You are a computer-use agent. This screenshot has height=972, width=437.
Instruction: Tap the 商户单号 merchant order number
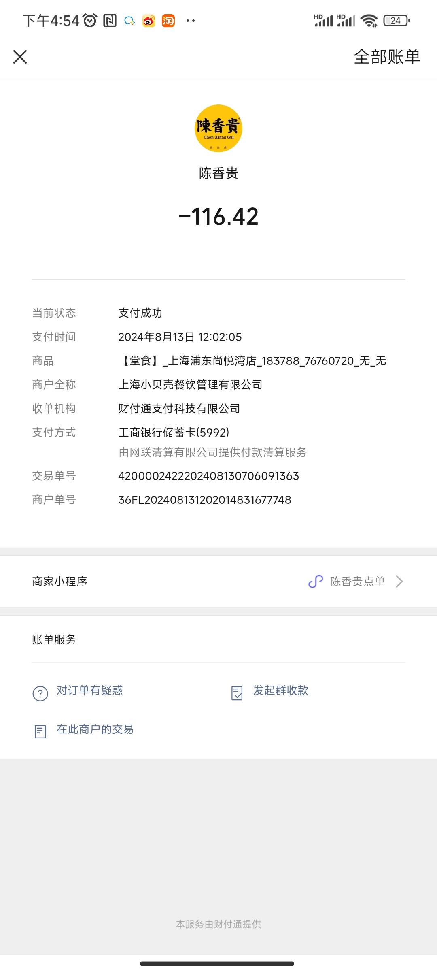click(x=205, y=500)
